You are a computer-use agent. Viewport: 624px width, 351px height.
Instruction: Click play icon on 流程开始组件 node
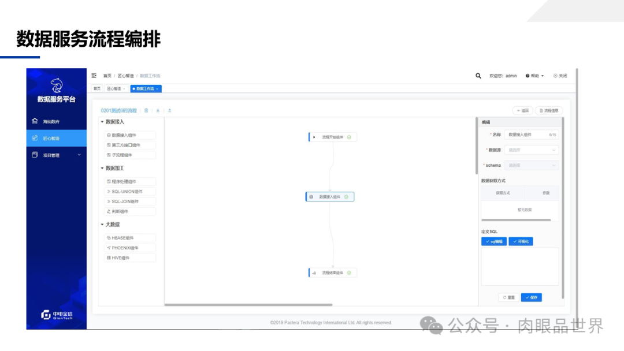pyautogui.click(x=314, y=137)
